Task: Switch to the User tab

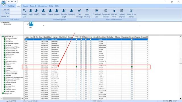Action: coord(18,6)
